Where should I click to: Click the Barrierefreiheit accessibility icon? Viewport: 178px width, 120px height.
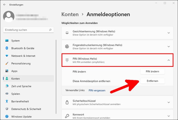(x=7, y=101)
